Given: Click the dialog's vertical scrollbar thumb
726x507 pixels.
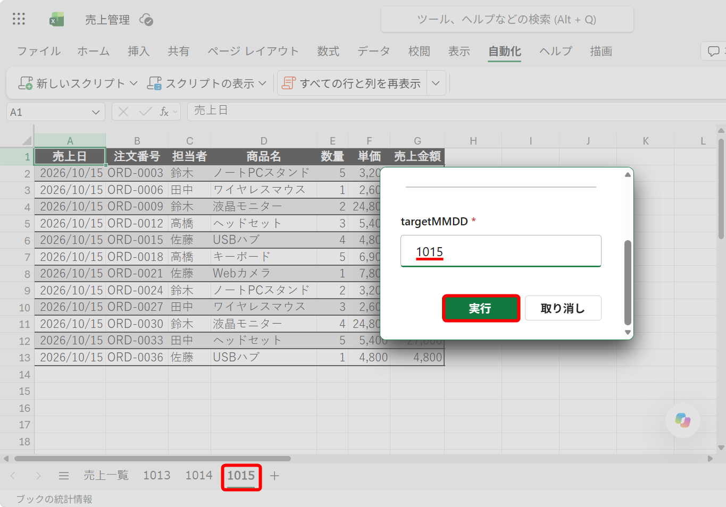Looking at the screenshot, I should pyautogui.click(x=628, y=282).
